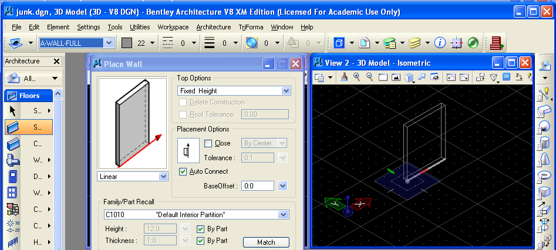The height and width of the screenshot is (250, 556).
Task: Open the Utilities menu
Action: [x=140, y=27]
